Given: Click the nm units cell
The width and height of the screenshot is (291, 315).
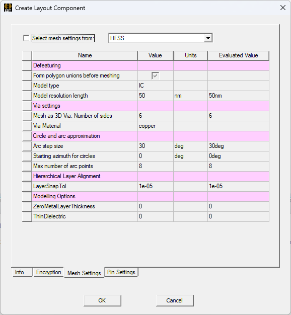Looking at the screenshot, I should pyautogui.click(x=190, y=96).
